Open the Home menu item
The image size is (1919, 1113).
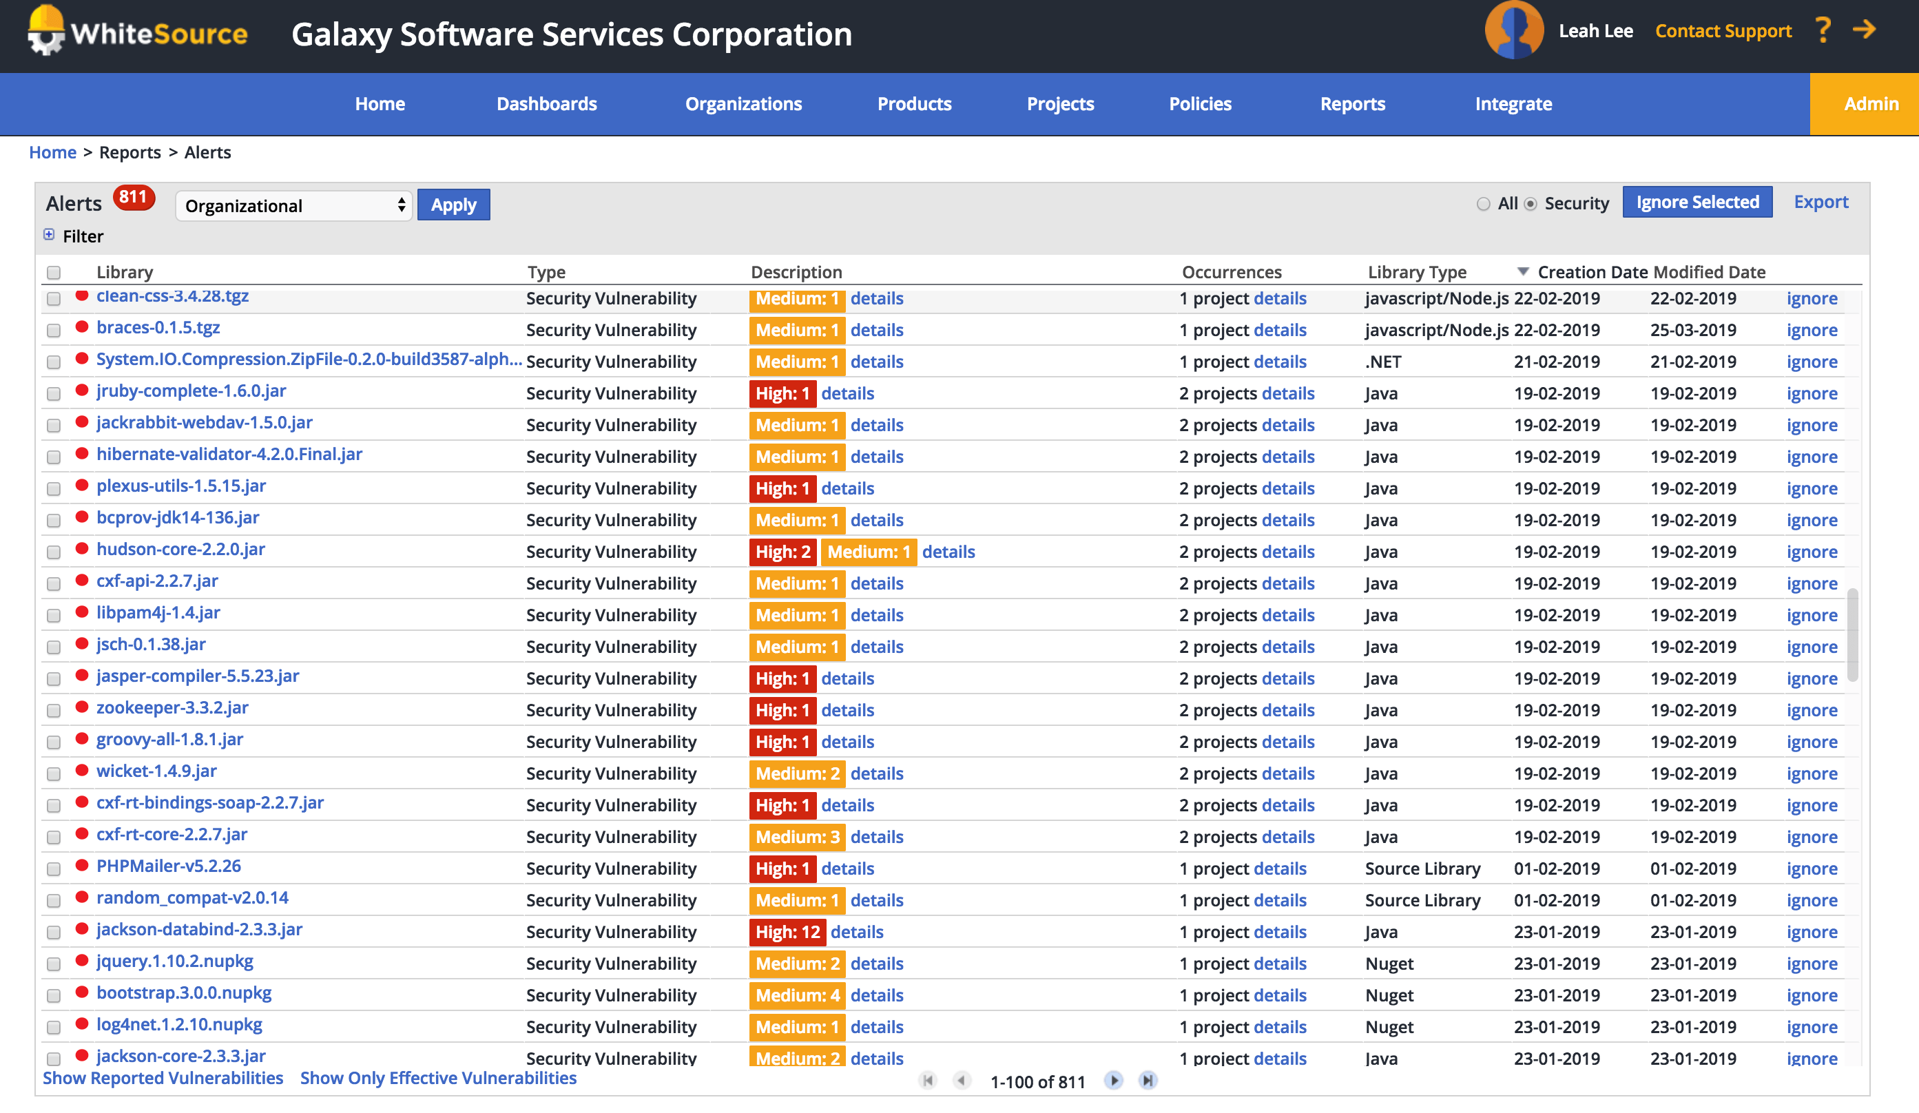point(380,103)
